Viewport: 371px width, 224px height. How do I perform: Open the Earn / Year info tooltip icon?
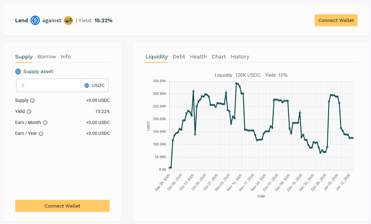[41, 134]
